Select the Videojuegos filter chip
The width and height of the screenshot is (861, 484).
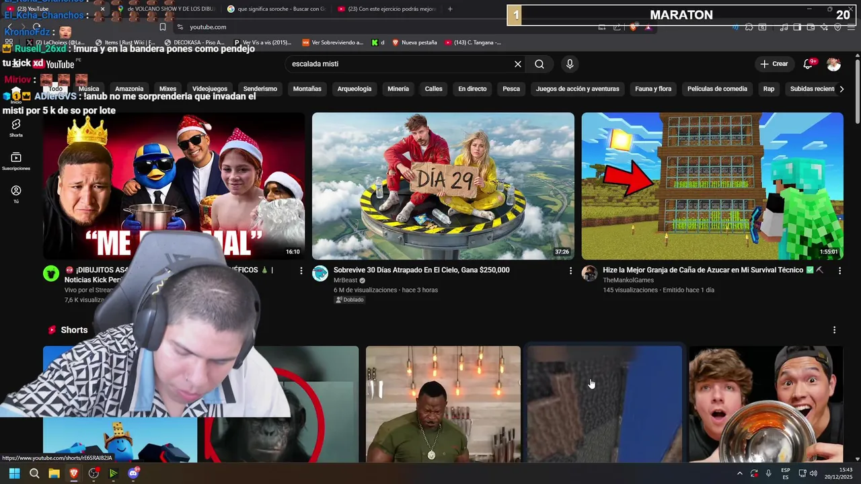point(210,89)
